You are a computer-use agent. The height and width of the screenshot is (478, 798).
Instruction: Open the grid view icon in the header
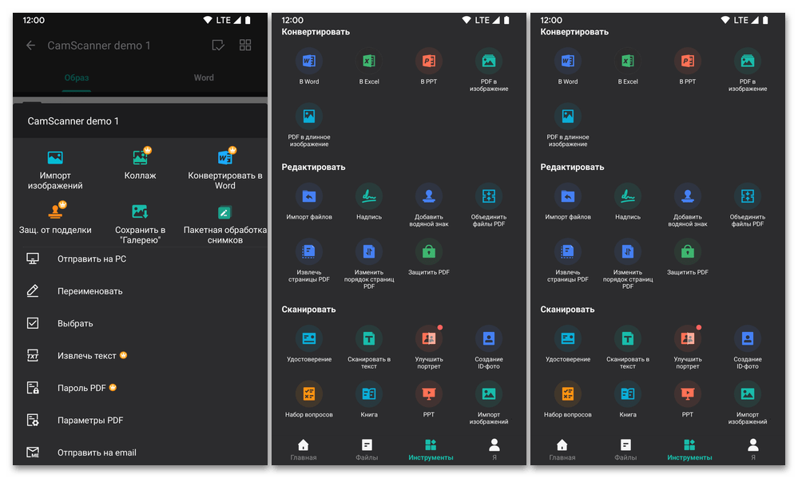245,45
